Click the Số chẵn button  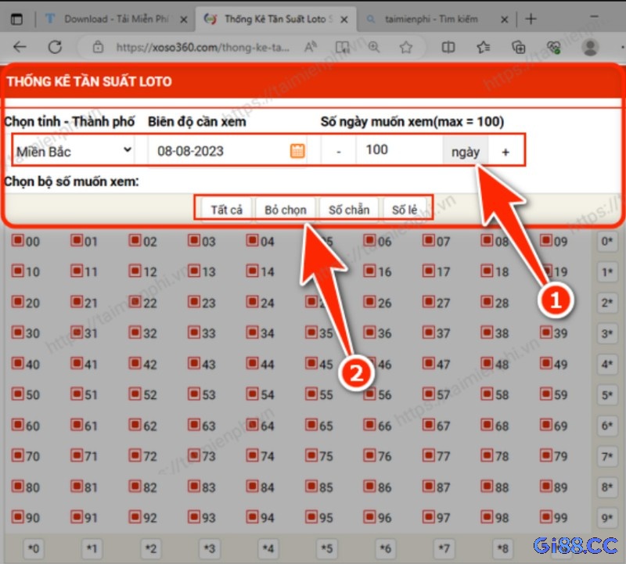(349, 210)
